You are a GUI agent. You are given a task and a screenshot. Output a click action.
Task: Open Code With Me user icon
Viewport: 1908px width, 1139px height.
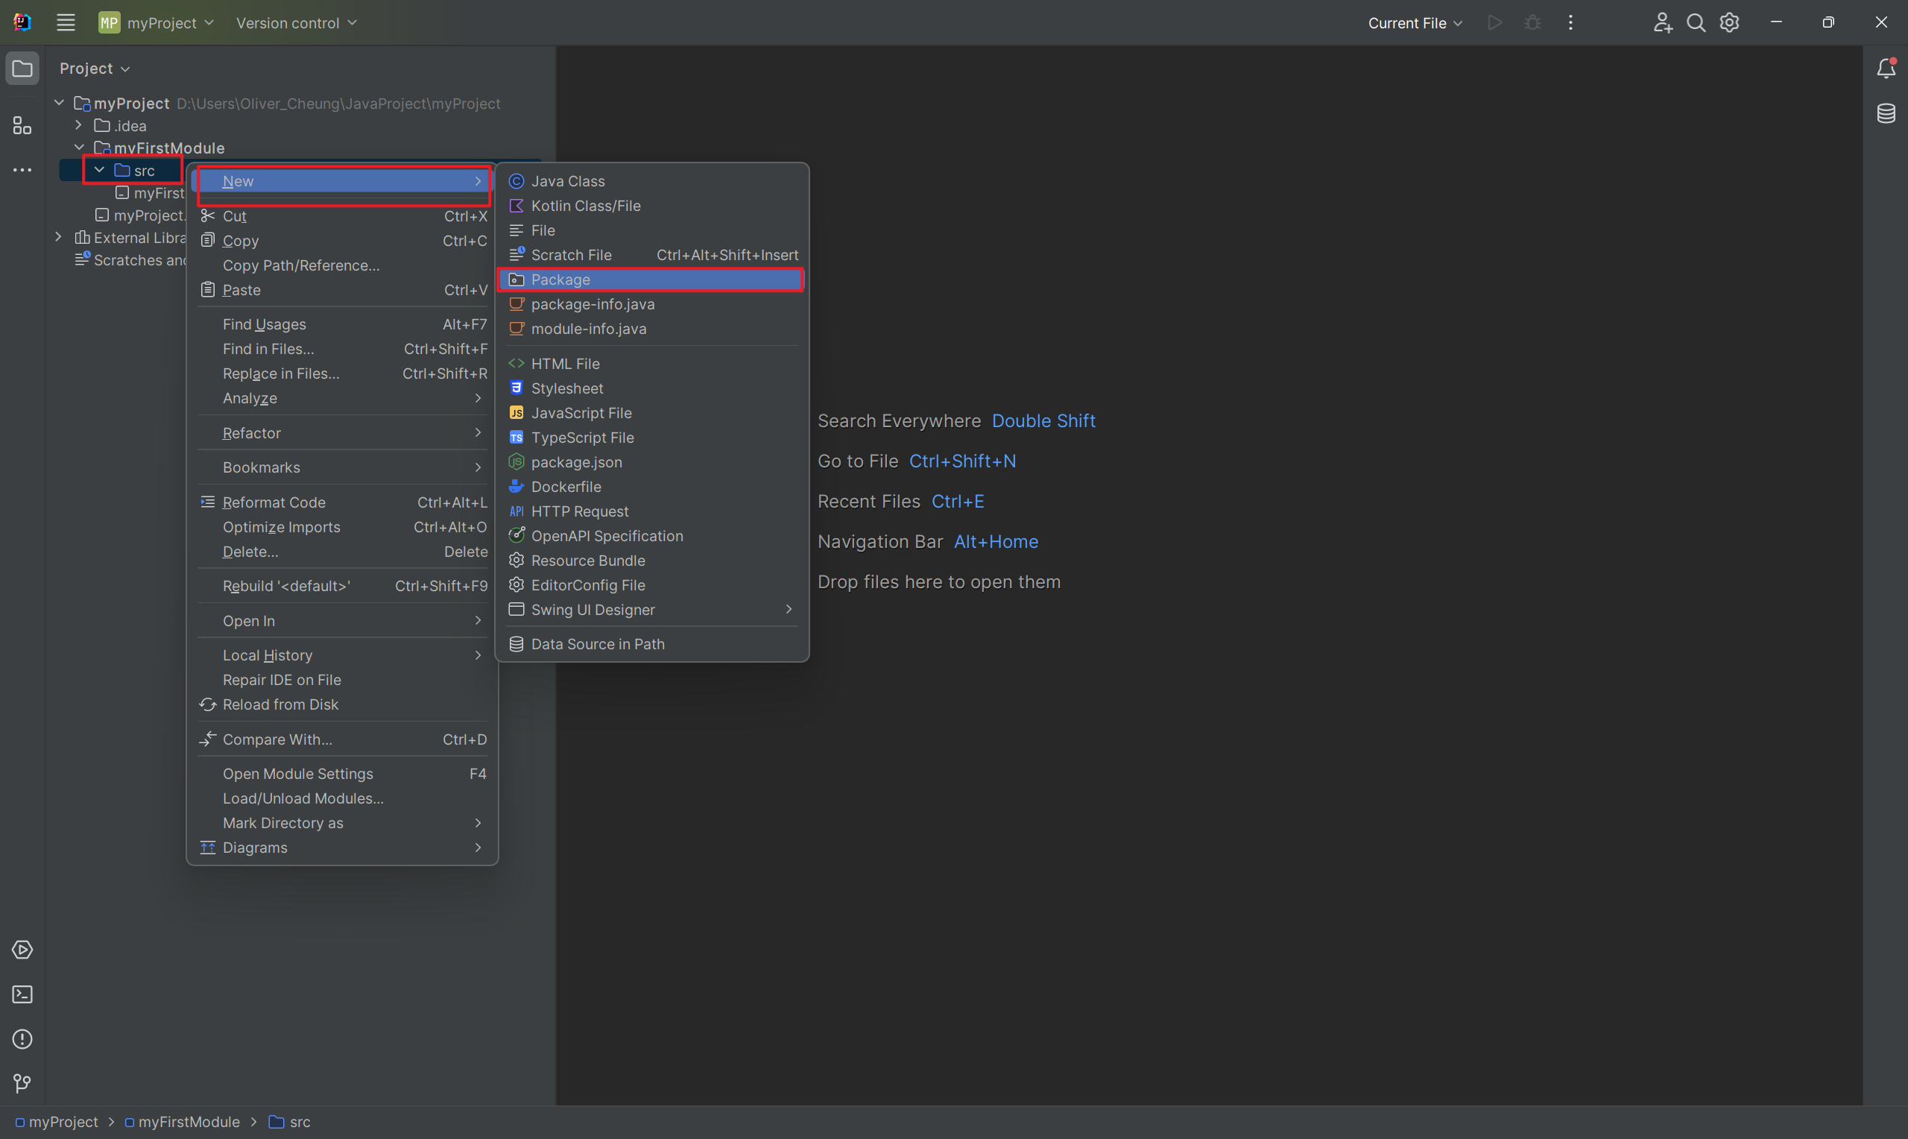coord(1662,23)
